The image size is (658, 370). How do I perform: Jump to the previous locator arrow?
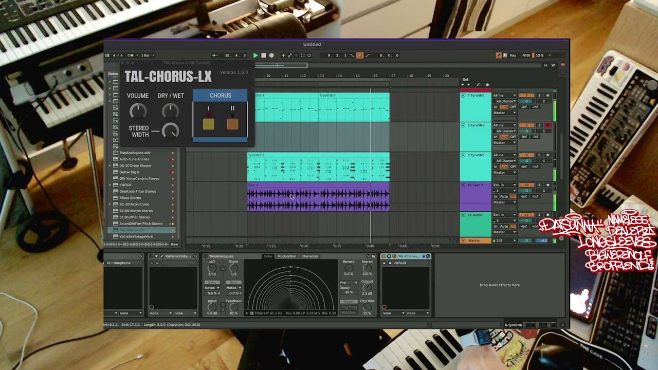click(462, 85)
